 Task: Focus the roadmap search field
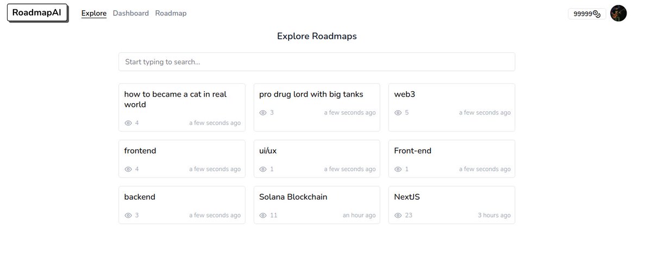(316, 62)
